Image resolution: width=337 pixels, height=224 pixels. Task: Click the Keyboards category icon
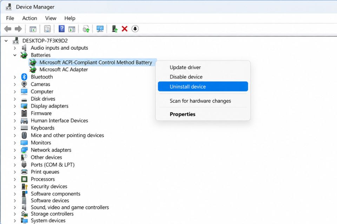[x=24, y=128]
